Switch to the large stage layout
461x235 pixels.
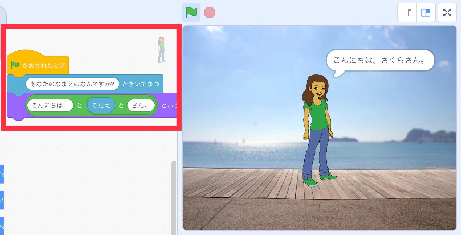click(x=426, y=13)
